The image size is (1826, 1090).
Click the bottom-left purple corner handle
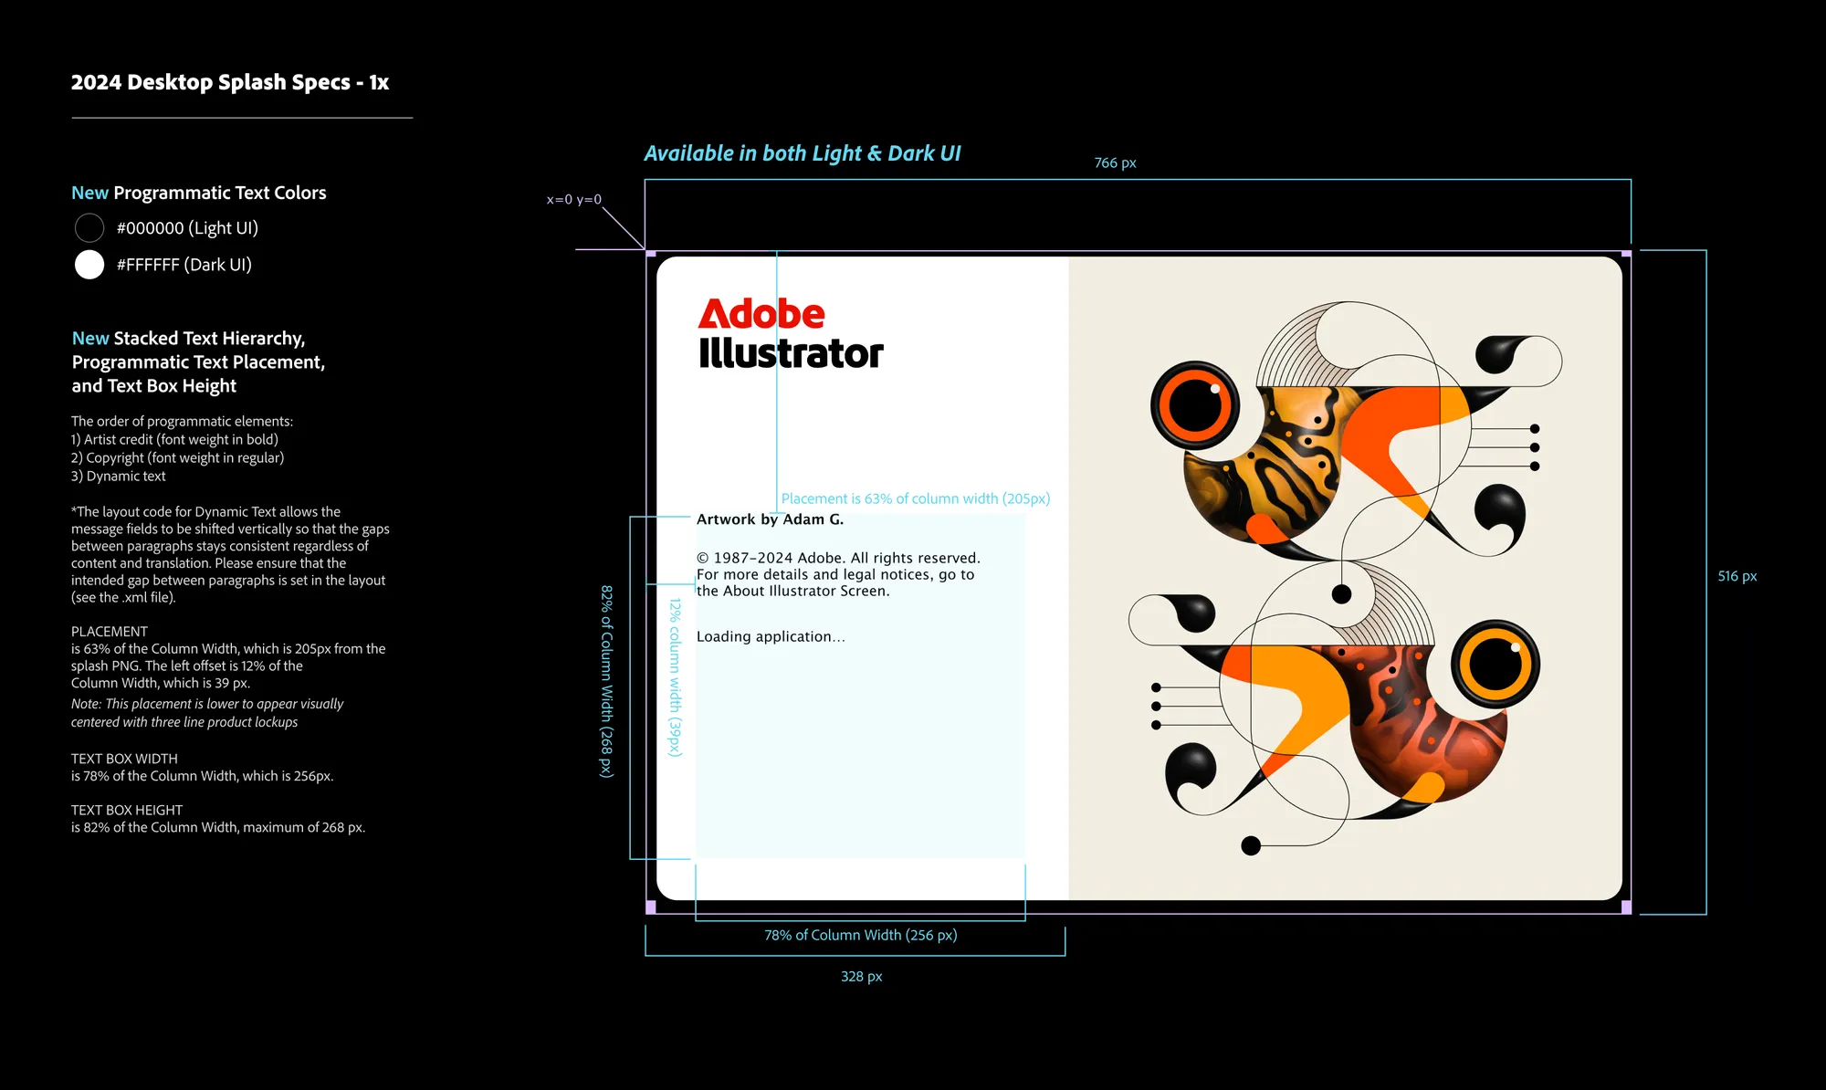tap(651, 907)
